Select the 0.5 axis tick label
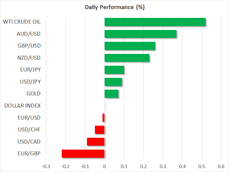Screen dimensions: 229x172 pos(202,167)
